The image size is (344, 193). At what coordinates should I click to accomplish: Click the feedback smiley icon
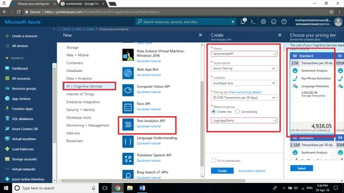[x=274, y=22]
